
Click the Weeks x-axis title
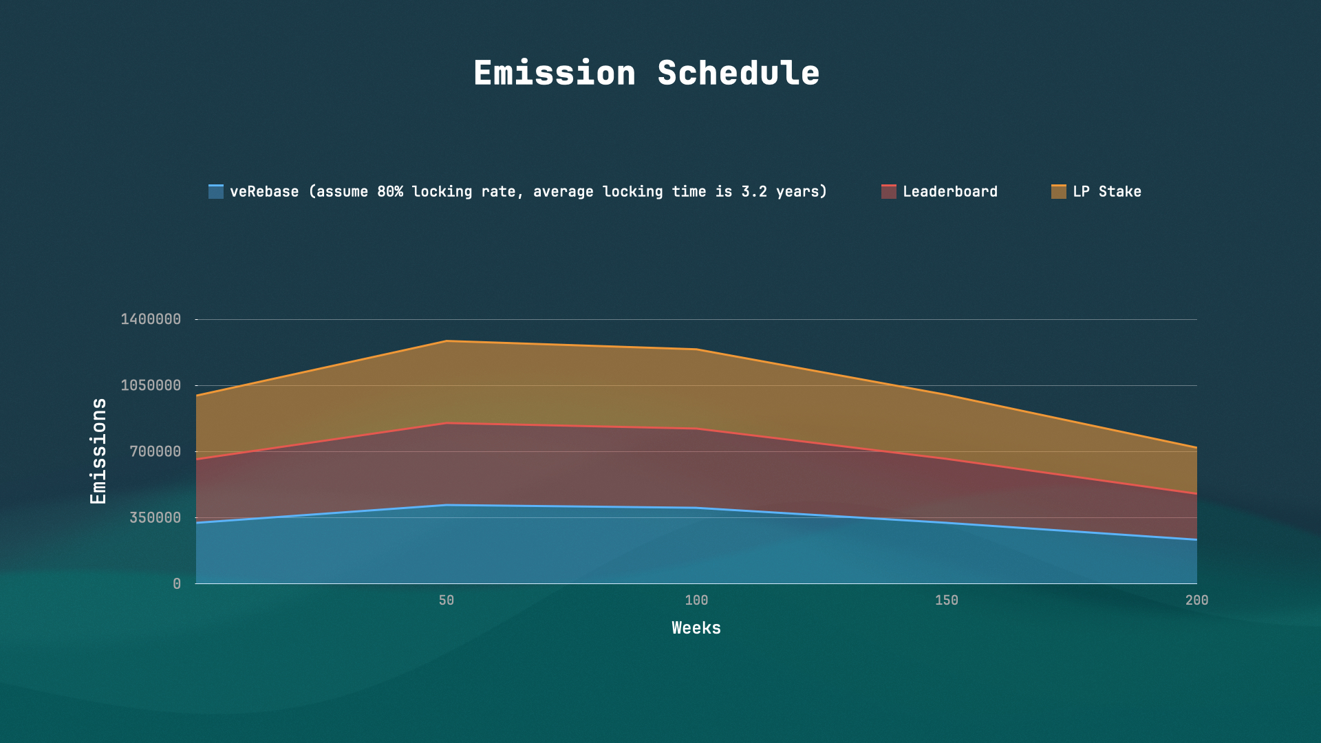pos(696,628)
